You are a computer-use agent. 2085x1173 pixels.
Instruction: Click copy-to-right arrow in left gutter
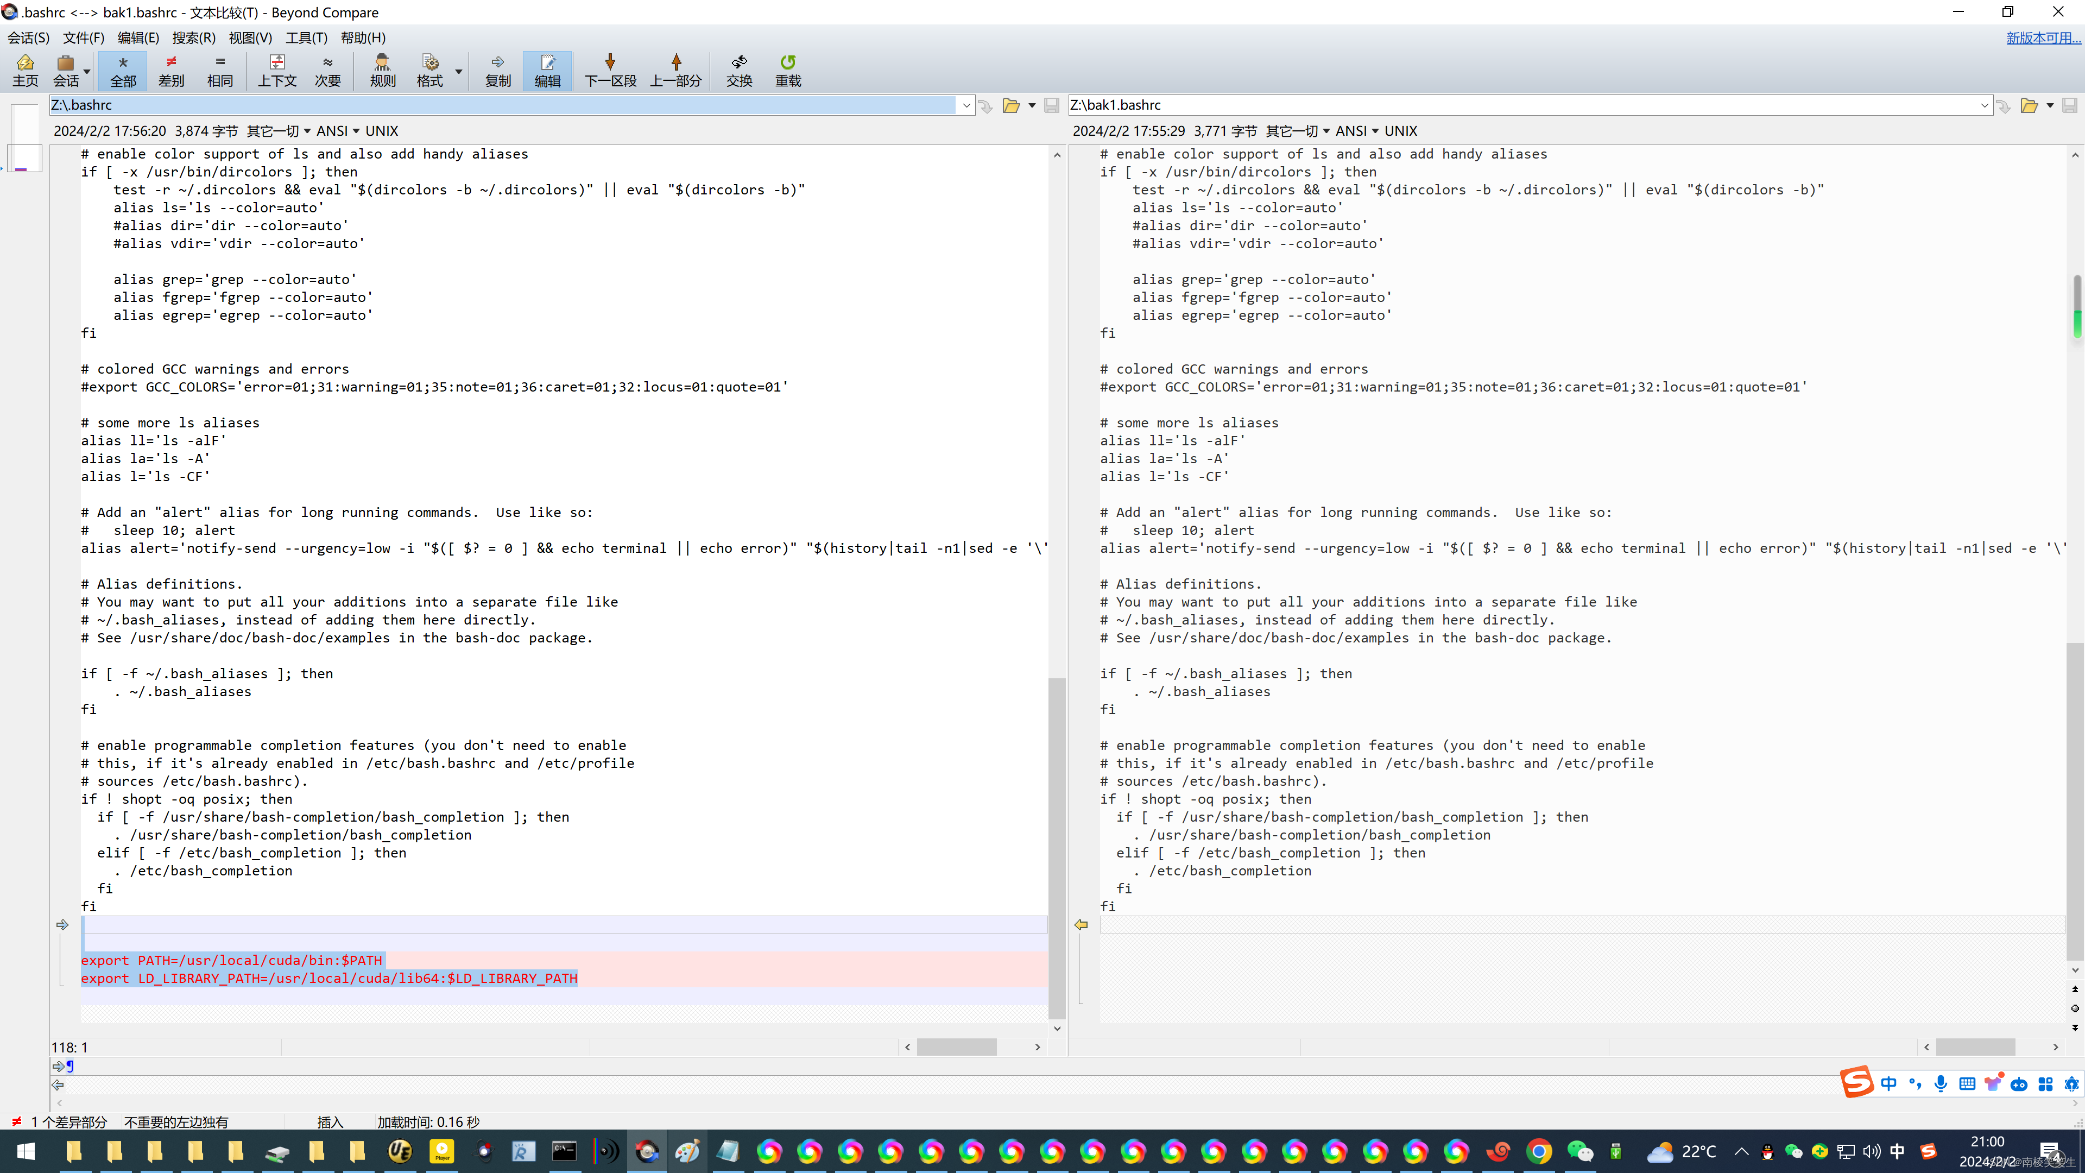[62, 924]
